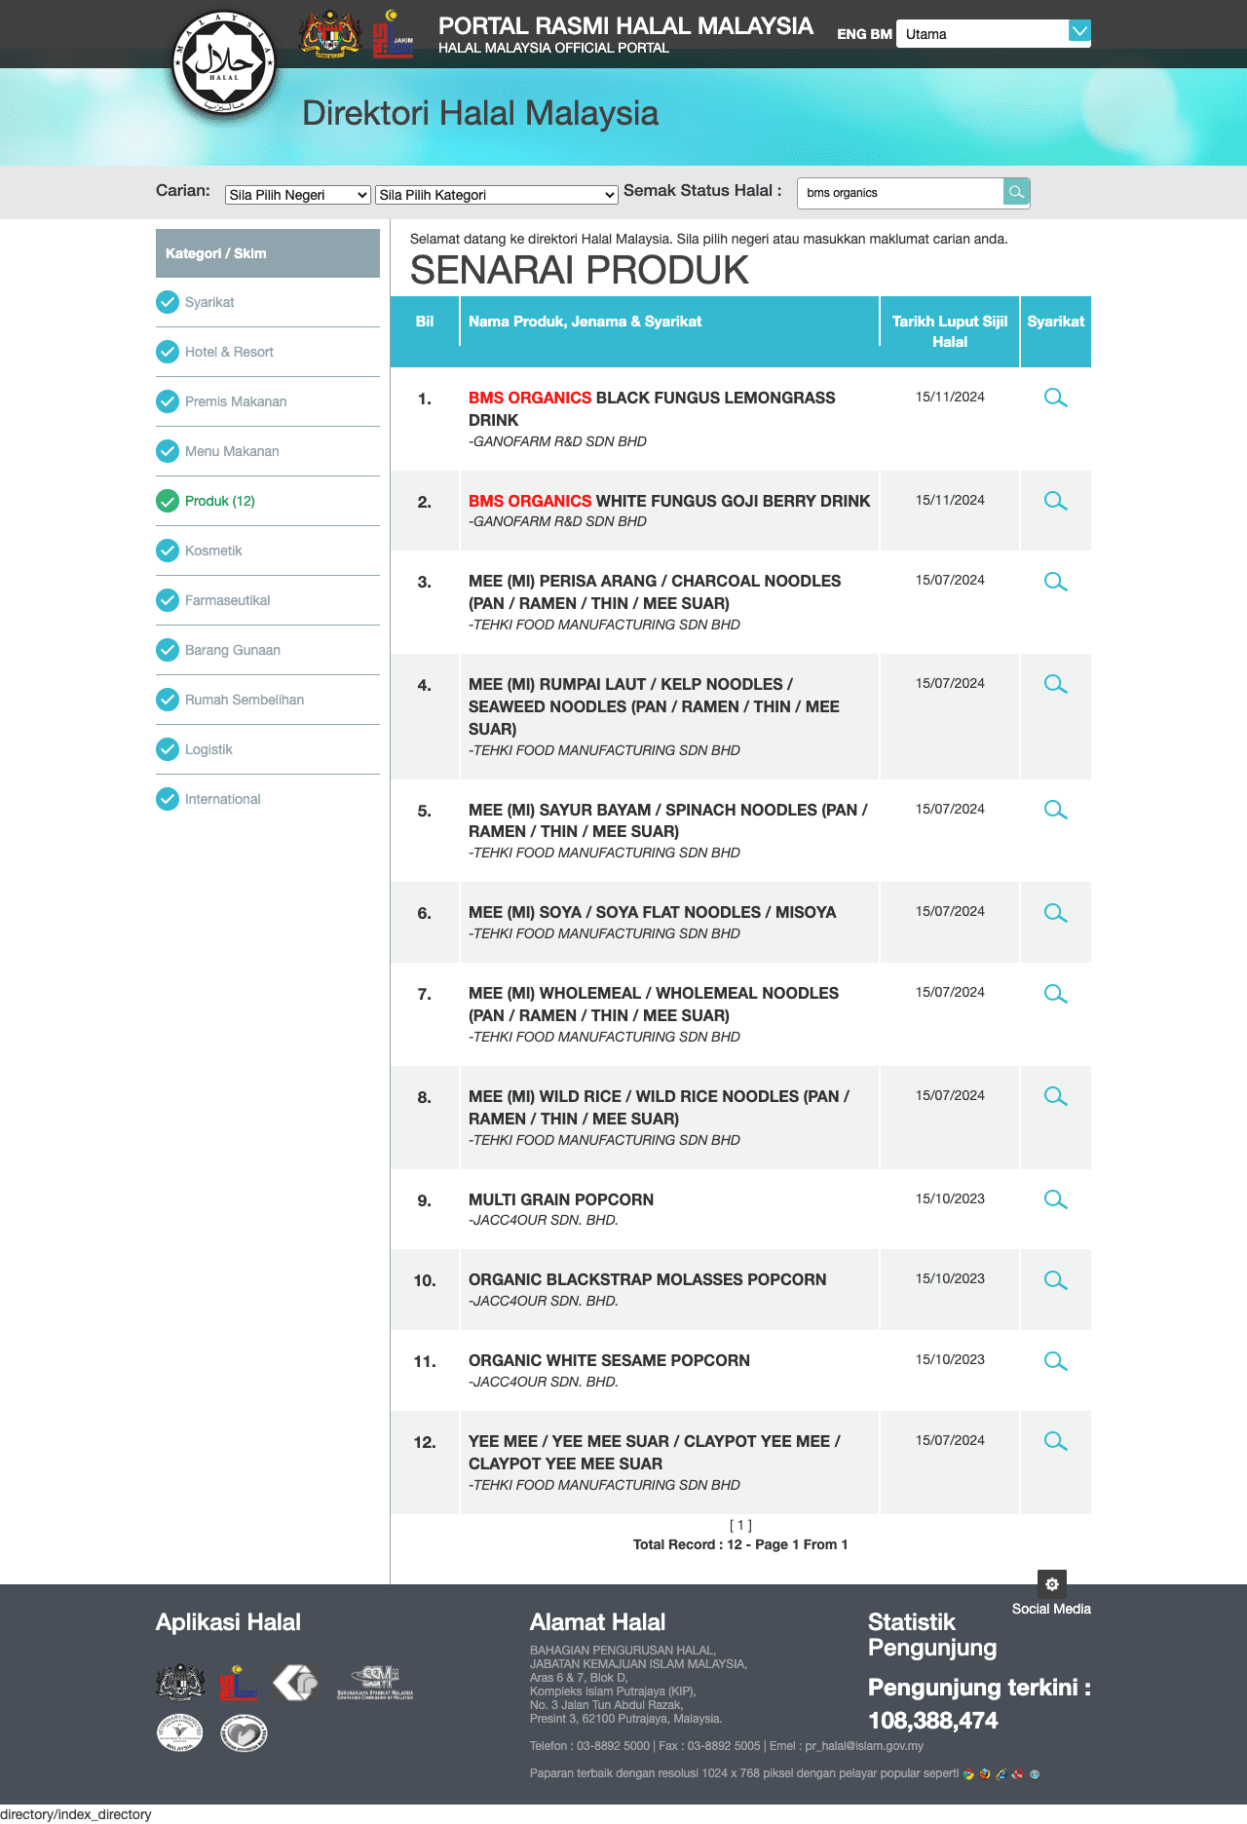Viewport: 1247px width, 1824px height.
Task: Select the Farmaseutikal category
Action: (x=228, y=600)
